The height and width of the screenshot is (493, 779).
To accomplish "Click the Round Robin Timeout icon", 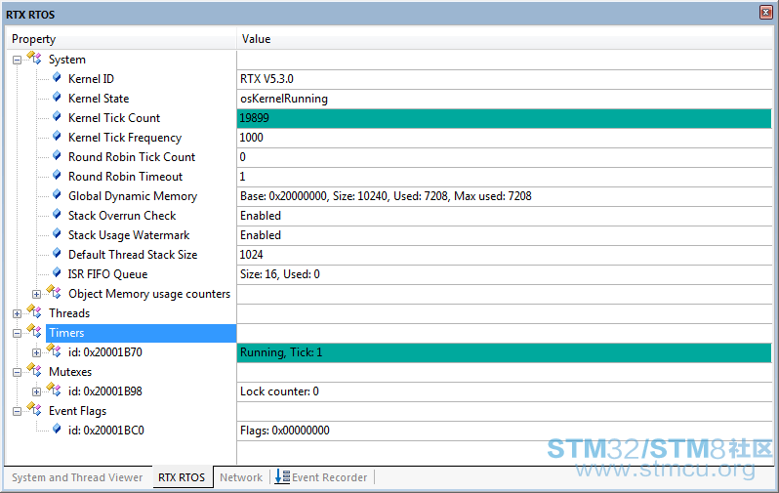I will coord(57,176).
